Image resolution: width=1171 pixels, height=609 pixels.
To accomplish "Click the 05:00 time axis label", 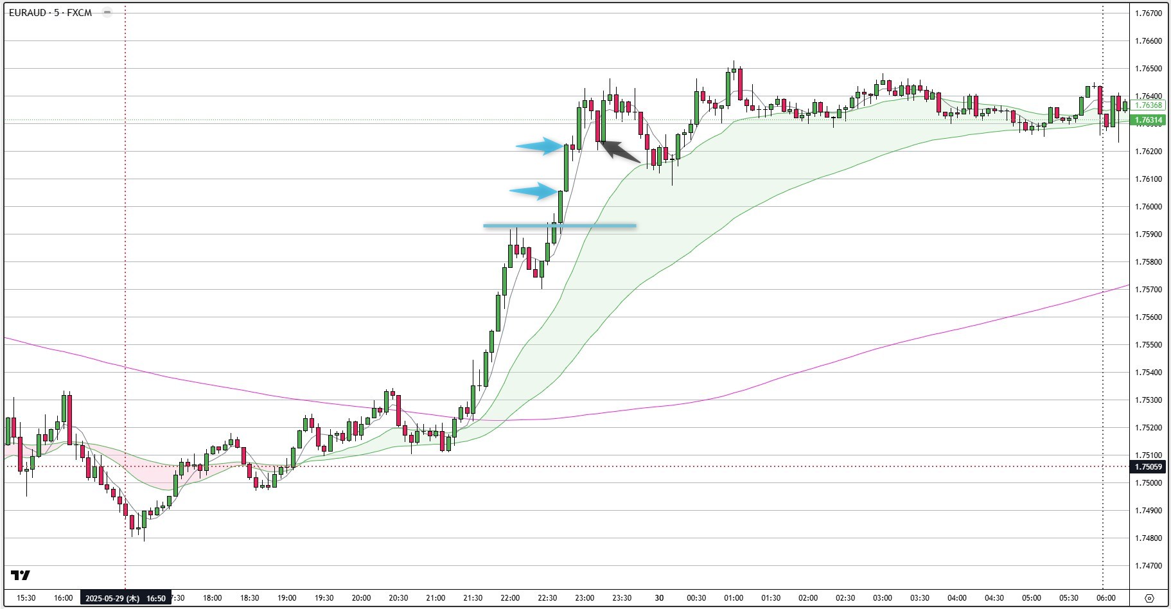I will pos(1032,598).
